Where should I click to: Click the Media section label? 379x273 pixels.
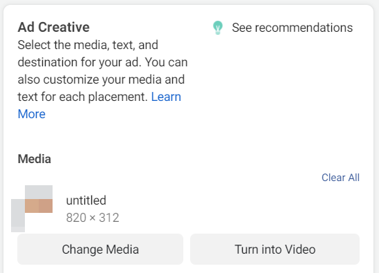pyautogui.click(x=35, y=159)
